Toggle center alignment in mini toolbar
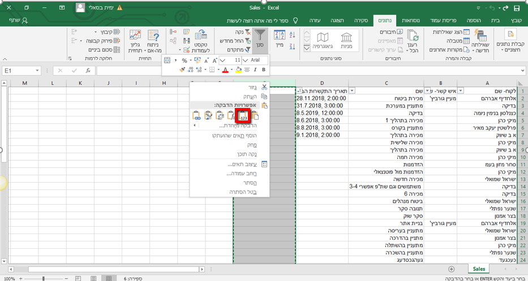Viewport: 528px width, 281px height. click(247, 70)
